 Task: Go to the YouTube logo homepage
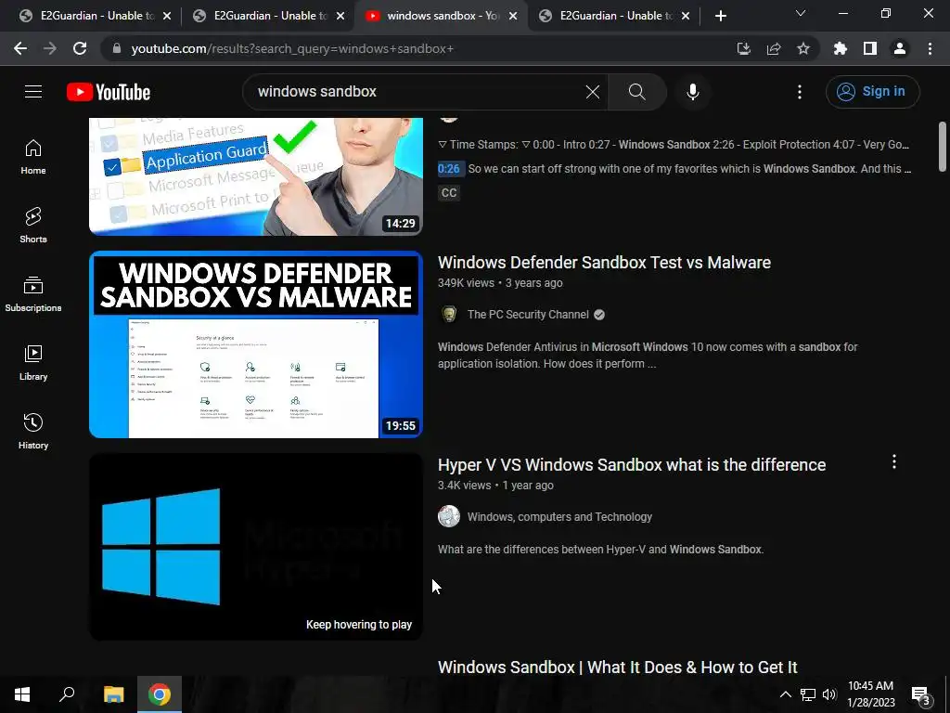(109, 92)
